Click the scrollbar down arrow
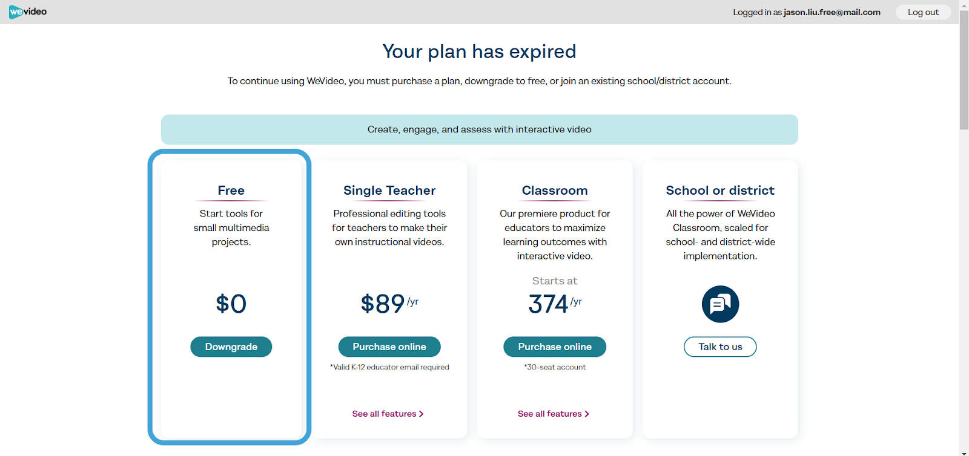Screen dimensions: 969x456 pyautogui.click(x=964, y=452)
